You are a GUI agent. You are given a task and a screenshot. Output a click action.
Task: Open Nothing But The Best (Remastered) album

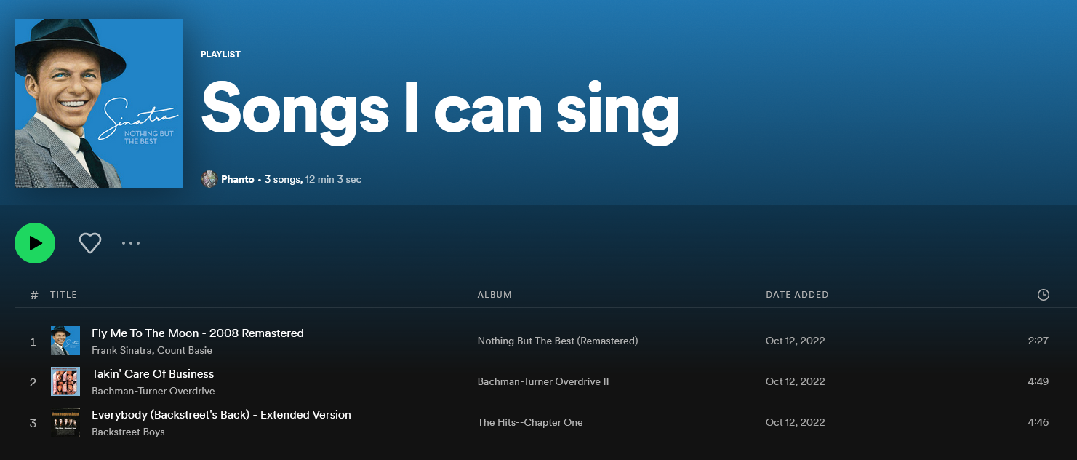pyautogui.click(x=558, y=341)
